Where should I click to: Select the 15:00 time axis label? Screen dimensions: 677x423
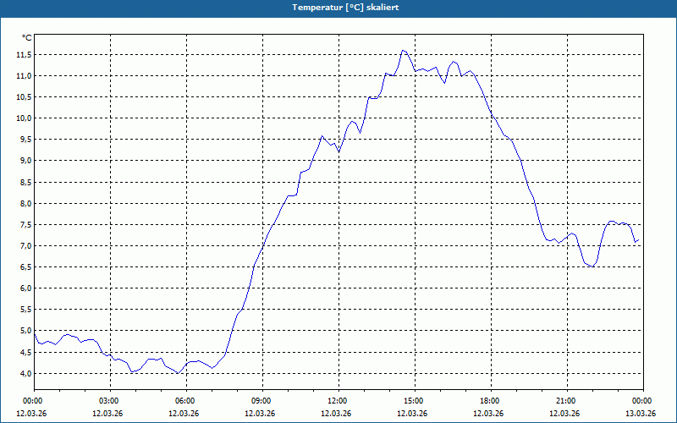(415, 401)
